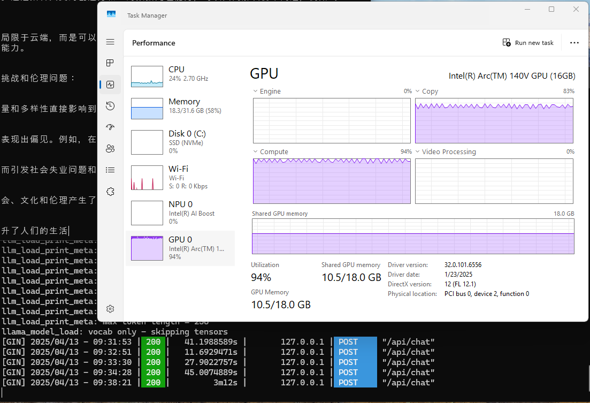Click the 41.1988589s duration in the terminal log
590x403 pixels.
[211, 341]
